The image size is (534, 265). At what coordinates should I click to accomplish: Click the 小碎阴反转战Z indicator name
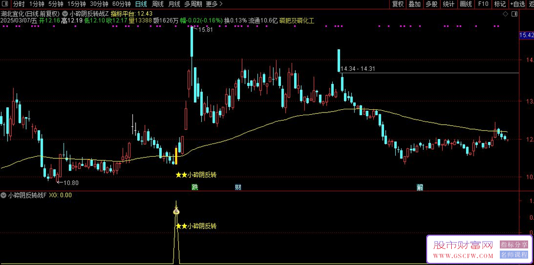tap(89, 14)
